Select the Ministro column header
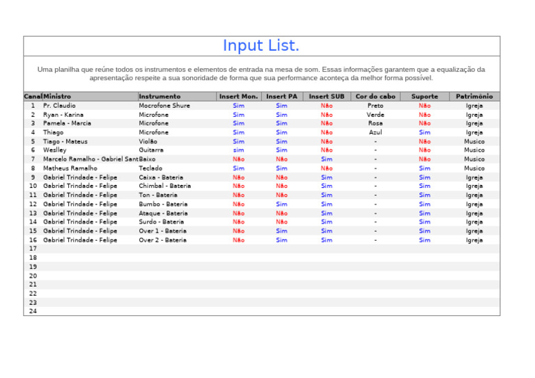535x378 pixels. [57, 97]
